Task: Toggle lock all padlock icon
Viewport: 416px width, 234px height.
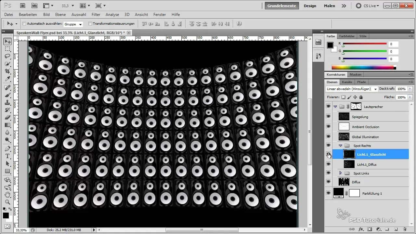Action: click(x=361, y=97)
